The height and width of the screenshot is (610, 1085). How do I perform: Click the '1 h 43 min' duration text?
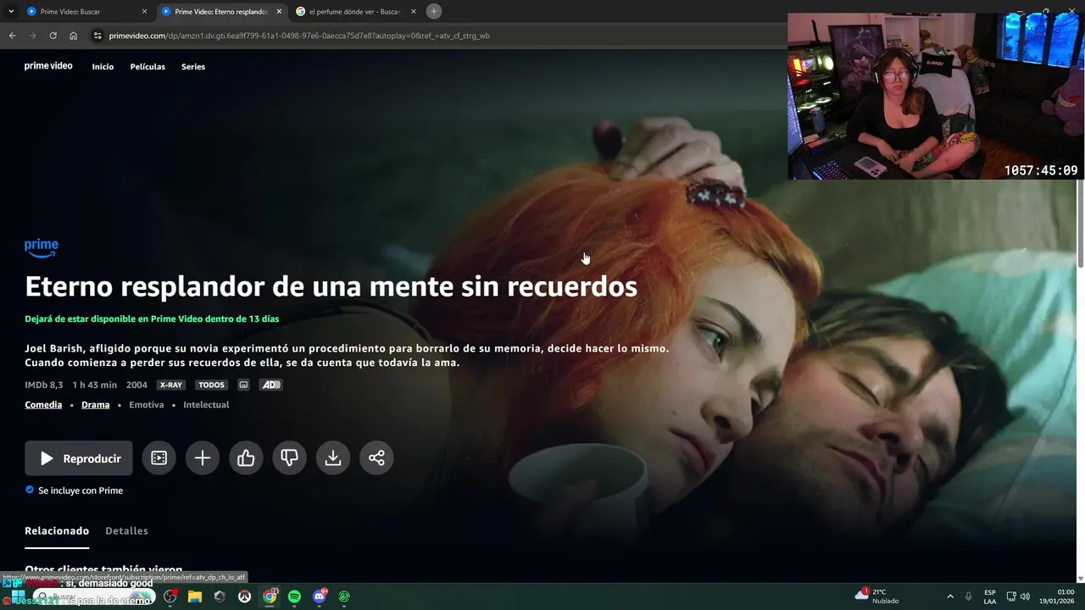click(x=94, y=385)
